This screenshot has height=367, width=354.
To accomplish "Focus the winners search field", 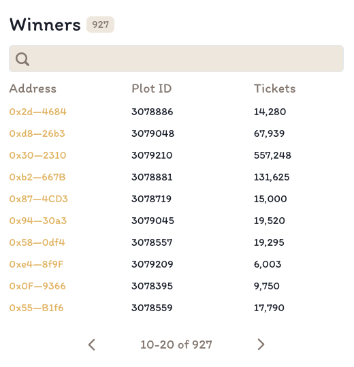I will (x=176, y=59).
